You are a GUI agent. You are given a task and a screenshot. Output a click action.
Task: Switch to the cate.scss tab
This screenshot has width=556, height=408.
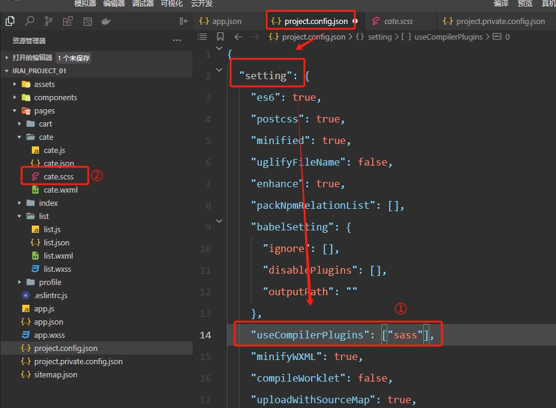point(399,21)
